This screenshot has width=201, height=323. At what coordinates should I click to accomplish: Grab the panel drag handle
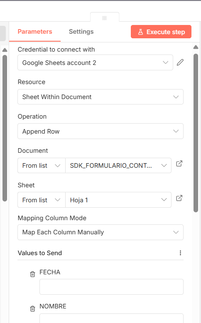104,18
